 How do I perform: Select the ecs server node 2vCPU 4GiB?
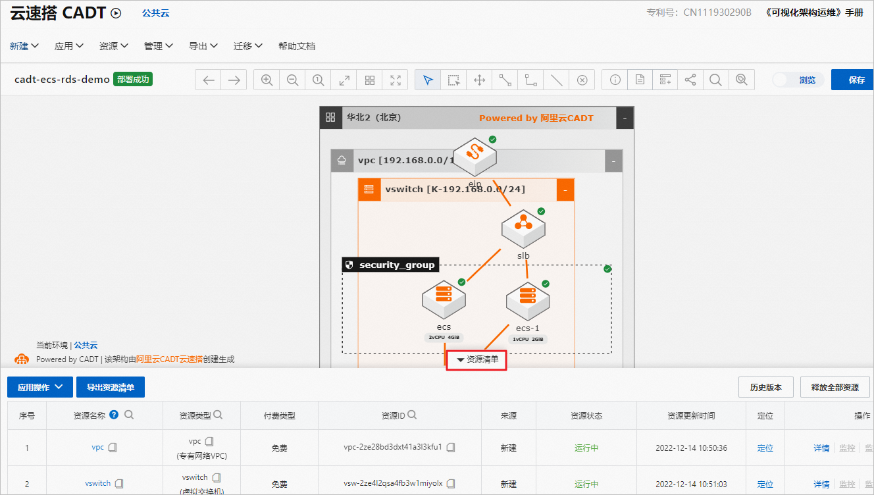pos(444,300)
